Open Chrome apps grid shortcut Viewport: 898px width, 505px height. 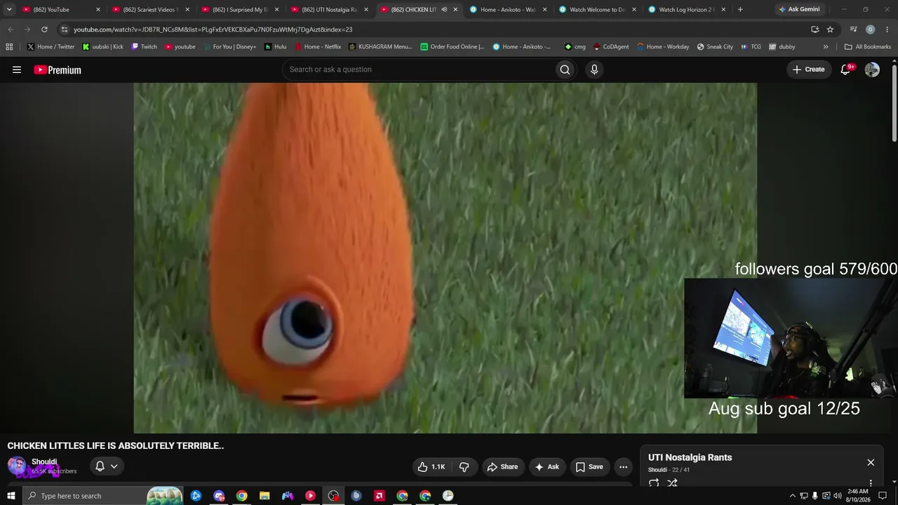click(x=9, y=47)
